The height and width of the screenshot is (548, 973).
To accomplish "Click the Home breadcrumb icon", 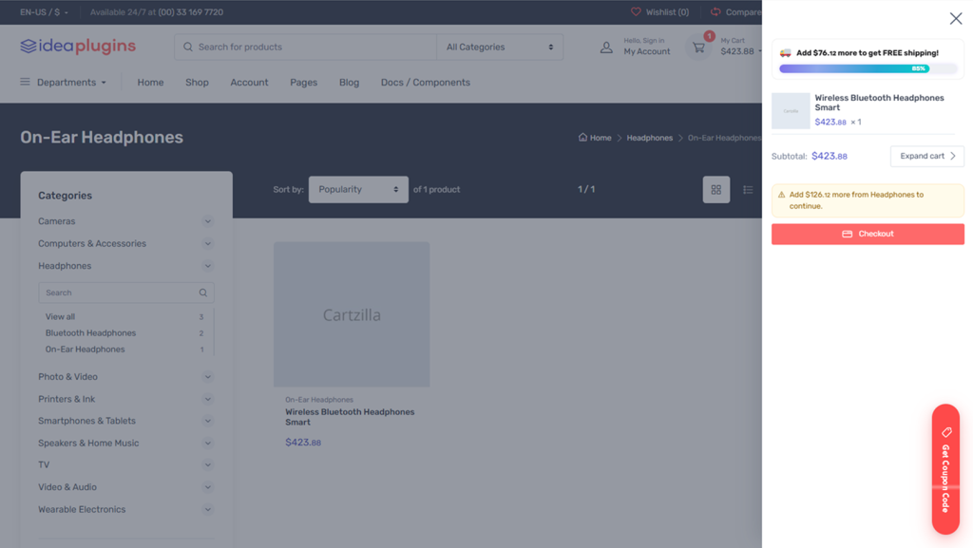I will click(x=582, y=138).
